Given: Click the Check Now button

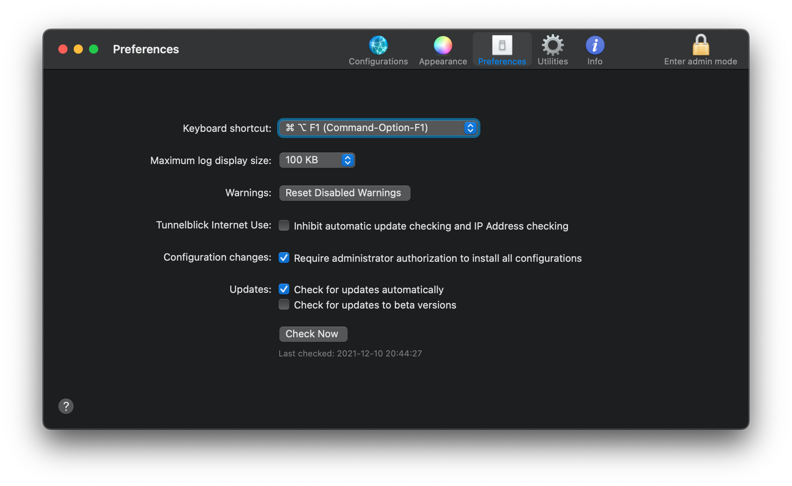Looking at the screenshot, I should (x=313, y=334).
